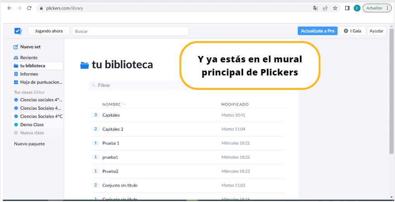
Task: Click Nuevo paquete in sidebar
Action: (x=29, y=144)
